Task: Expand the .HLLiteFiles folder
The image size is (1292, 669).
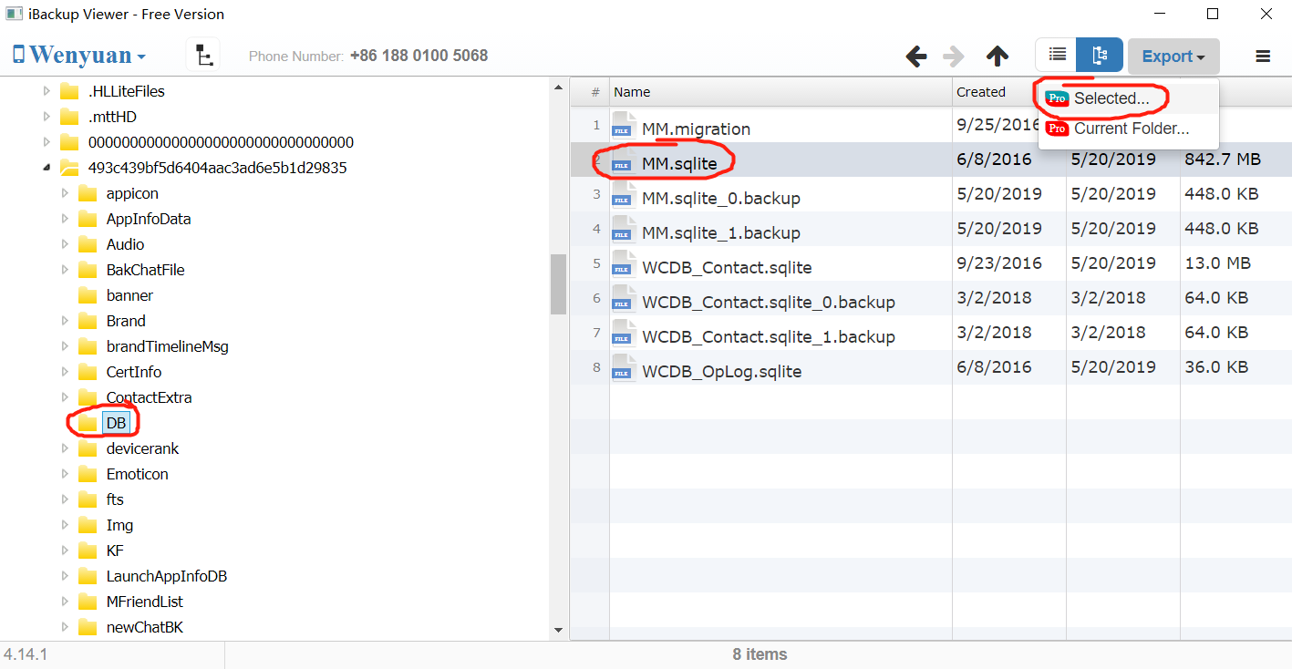Action: [x=47, y=91]
